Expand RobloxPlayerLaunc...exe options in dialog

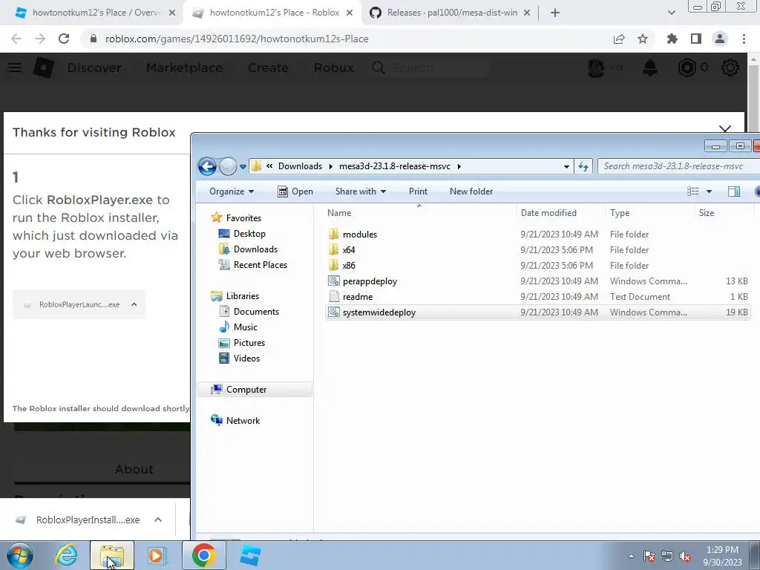(134, 304)
